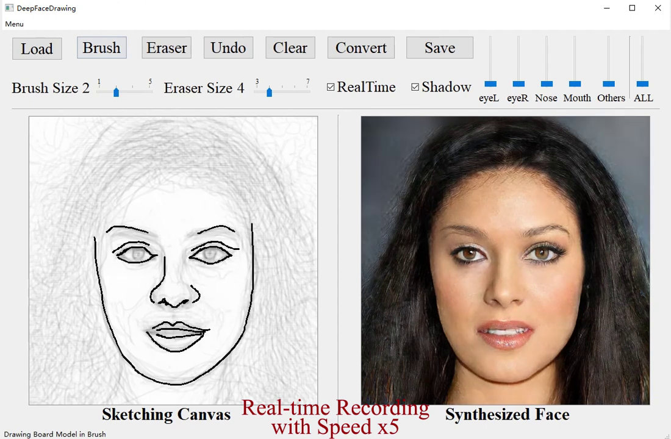Click the Others vertical slider handle
671x439 pixels.
608,84
